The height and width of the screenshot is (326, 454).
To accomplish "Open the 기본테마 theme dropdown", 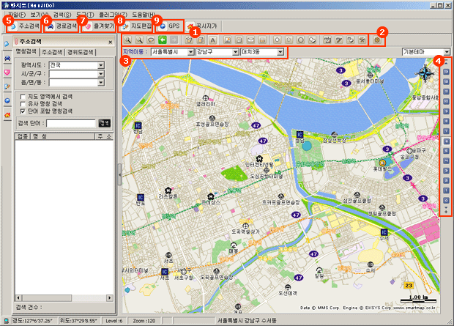I will pos(446,52).
